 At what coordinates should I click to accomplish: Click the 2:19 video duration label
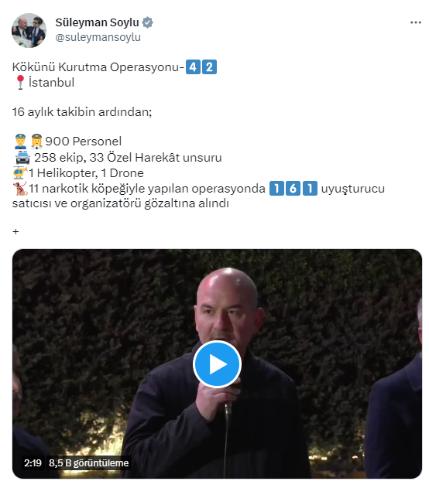(33, 462)
